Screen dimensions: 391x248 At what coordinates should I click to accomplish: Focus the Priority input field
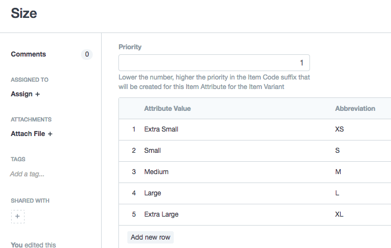point(214,63)
